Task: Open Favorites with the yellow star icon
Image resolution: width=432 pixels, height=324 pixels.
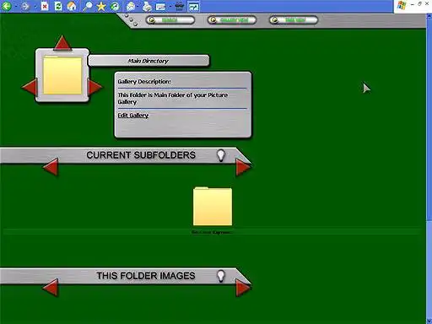Action: click(101, 6)
